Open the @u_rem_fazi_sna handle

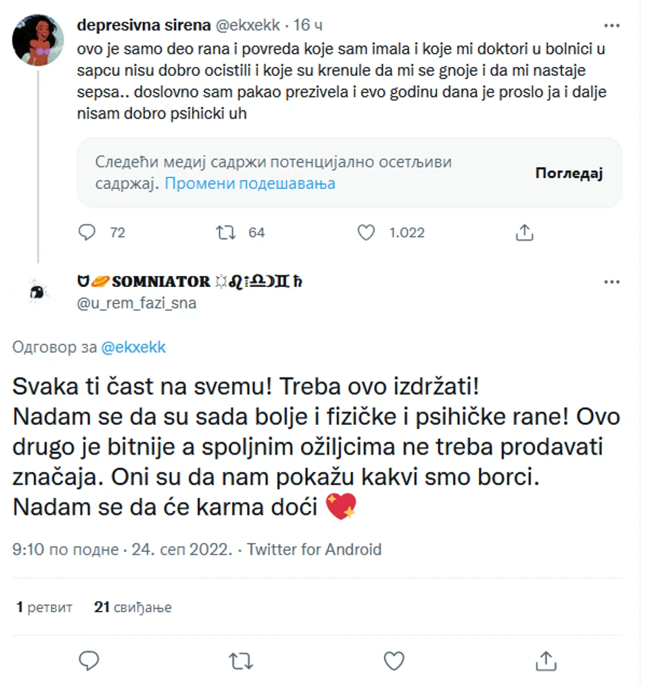click(137, 303)
